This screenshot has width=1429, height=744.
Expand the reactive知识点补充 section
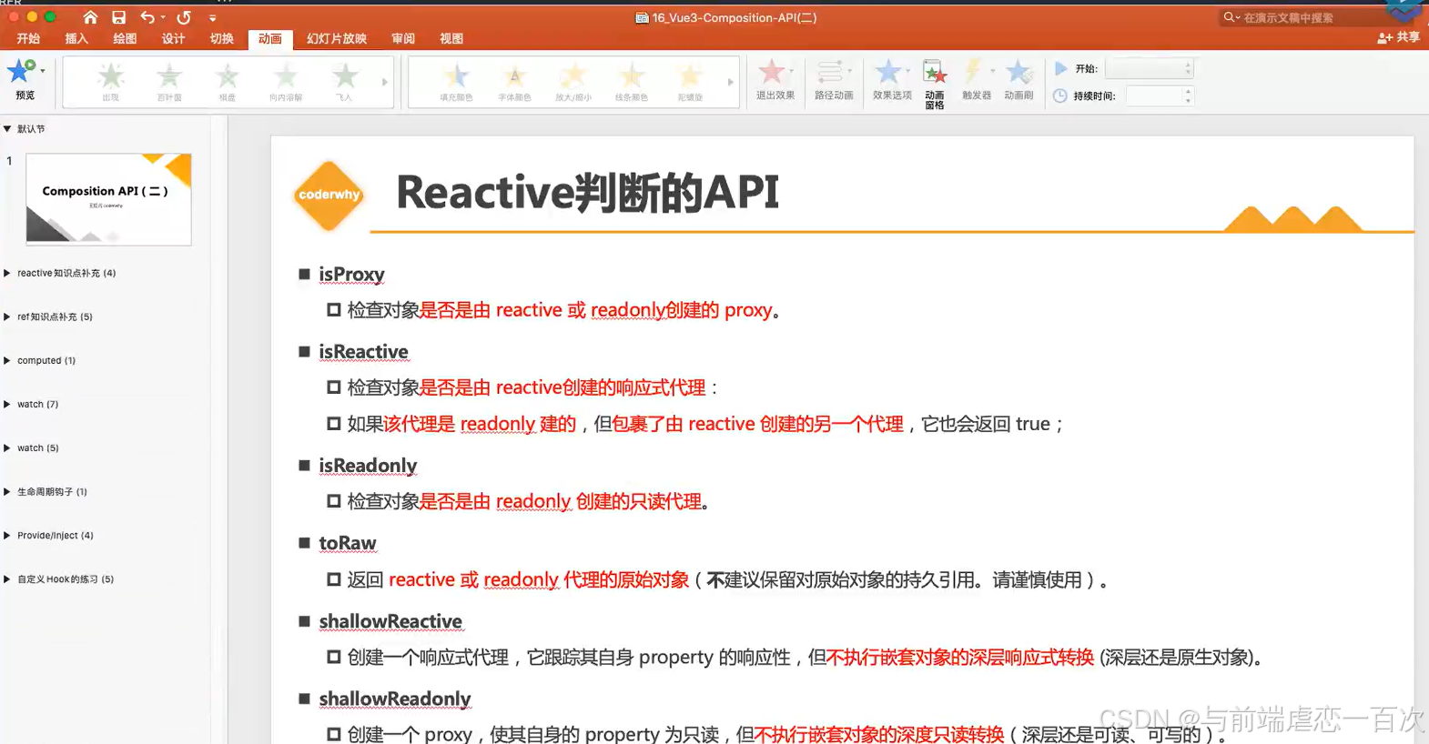pos(7,273)
